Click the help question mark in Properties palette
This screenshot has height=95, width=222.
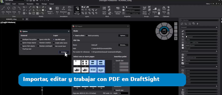point(197,24)
